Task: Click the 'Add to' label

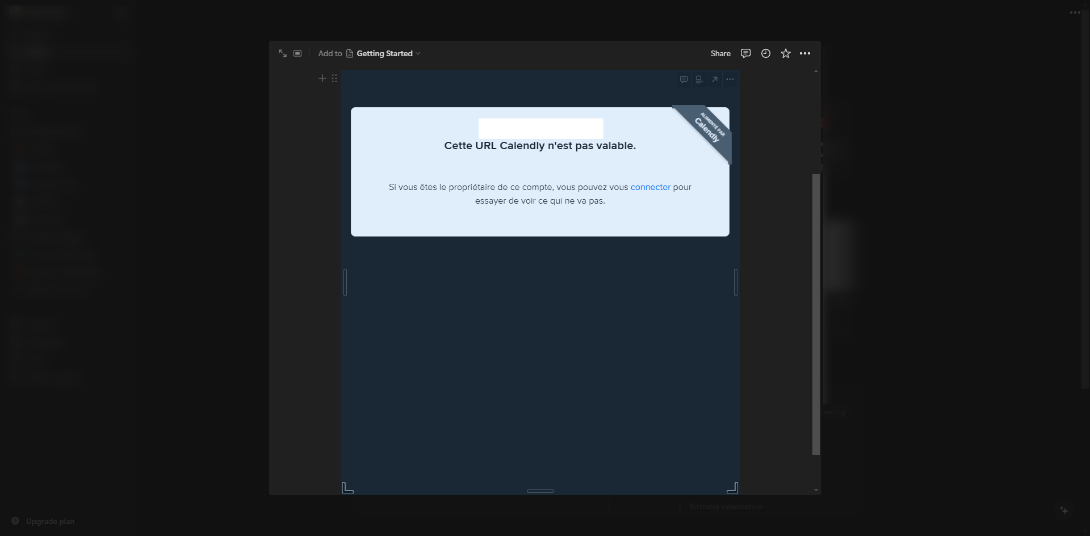Action: point(330,53)
